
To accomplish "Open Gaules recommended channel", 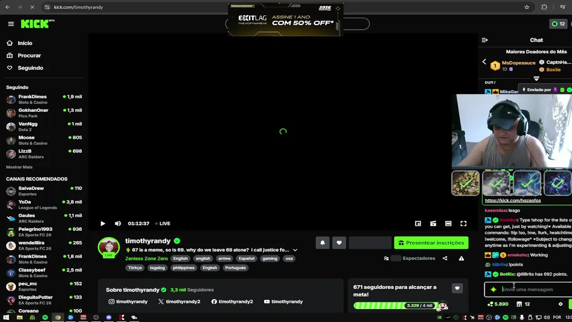I will (44, 218).
